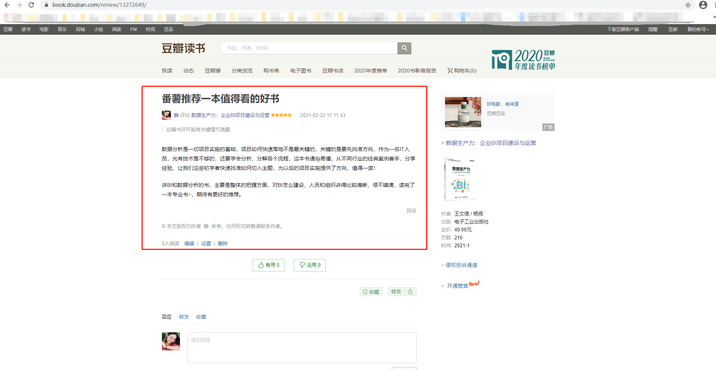Screen dimensions: 716x370
Task: Open the ad link 好电影，有味道
Action: pyautogui.click(x=503, y=104)
